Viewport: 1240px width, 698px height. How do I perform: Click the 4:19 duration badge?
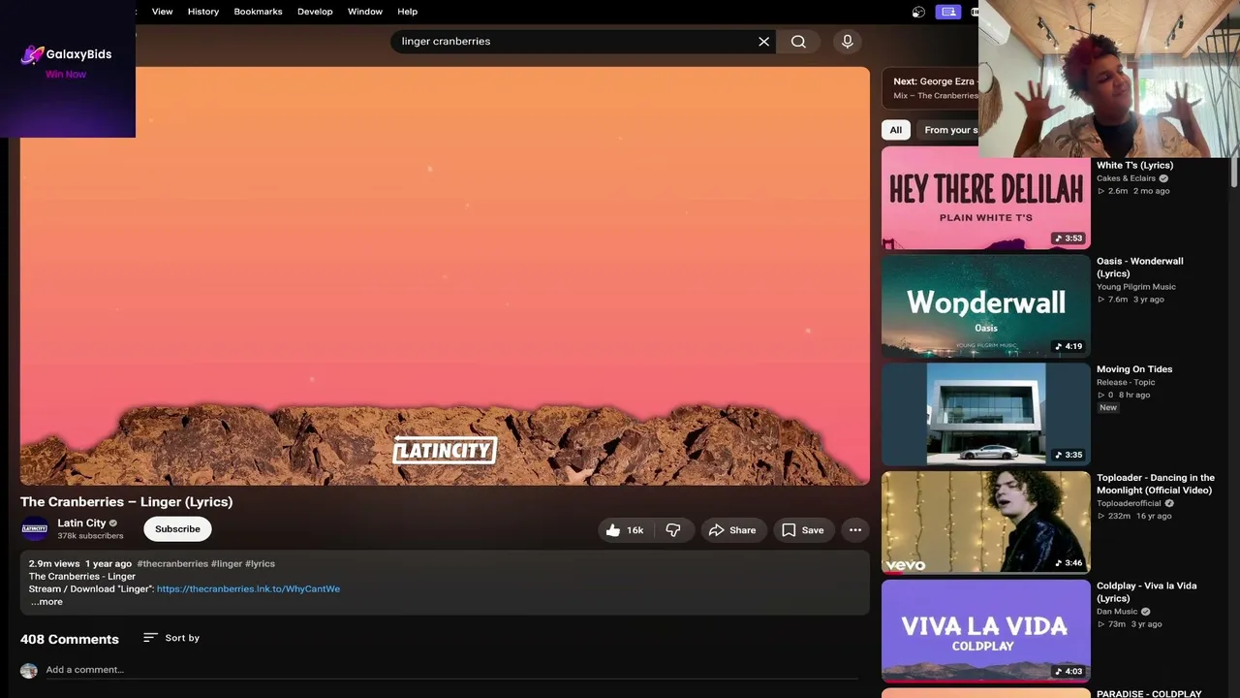[x=1069, y=346]
